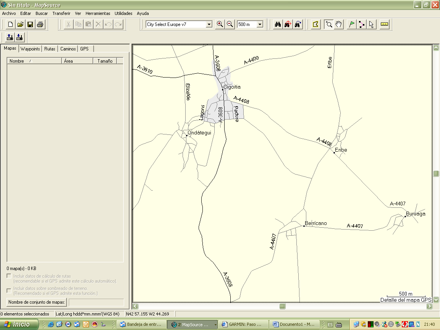Click 'Nombre de conjunto de mapas' button
Viewport: 440px width, 330px height.
pos(37,302)
